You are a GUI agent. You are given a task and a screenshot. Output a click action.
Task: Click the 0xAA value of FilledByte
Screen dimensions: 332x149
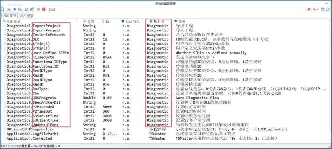107,57
